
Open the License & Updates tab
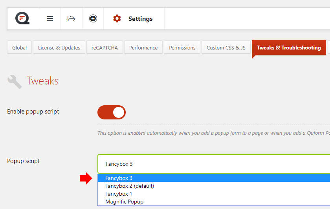tap(59, 48)
